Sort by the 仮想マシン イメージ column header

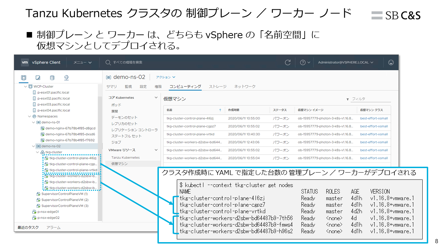pyautogui.click(x=310, y=110)
